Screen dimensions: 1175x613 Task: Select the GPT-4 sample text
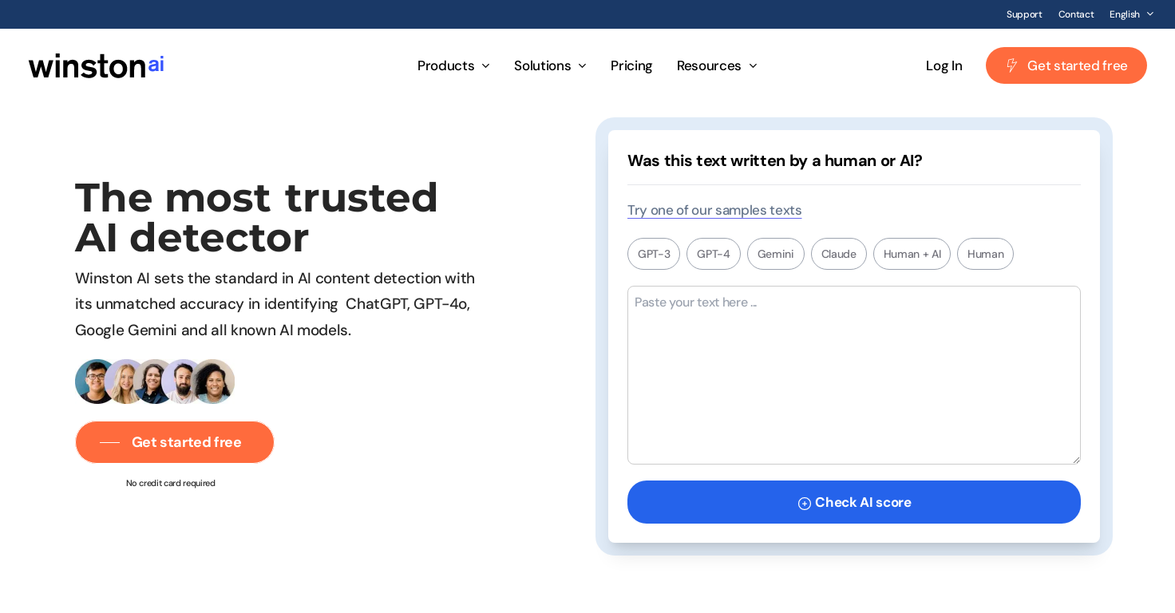[714, 254]
